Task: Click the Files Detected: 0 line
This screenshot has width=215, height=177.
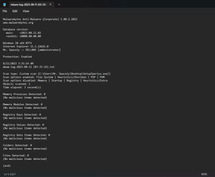Action: pyautogui.click(x=16, y=156)
